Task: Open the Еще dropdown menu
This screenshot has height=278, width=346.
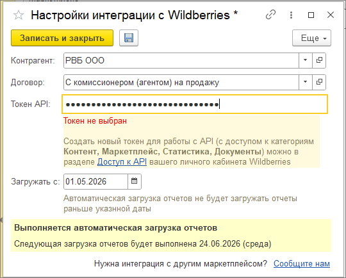Action: click(x=311, y=38)
